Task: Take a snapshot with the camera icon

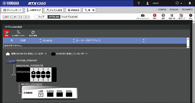Action: 143,17
